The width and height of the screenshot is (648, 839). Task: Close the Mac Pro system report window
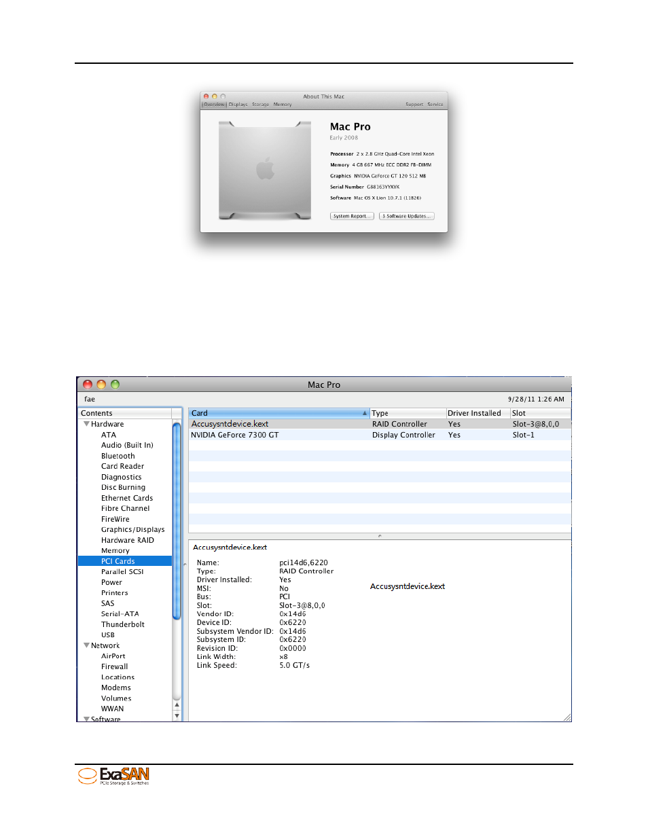coord(88,385)
